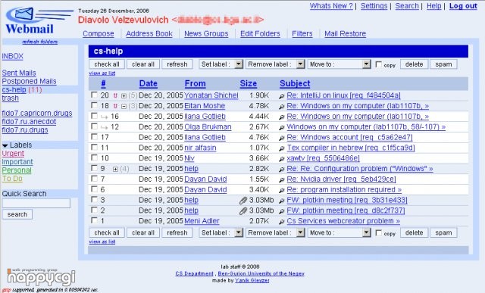The image size is (485, 293).
Task: Go to Address Book
Action: [x=149, y=33]
